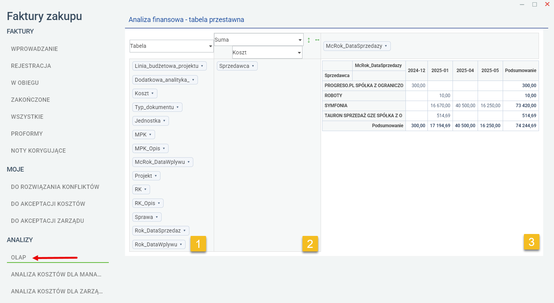The height and width of the screenshot is (303, 554).
Task: Click the 16 250,00 SYMFONIA cell
Action: 490,106
